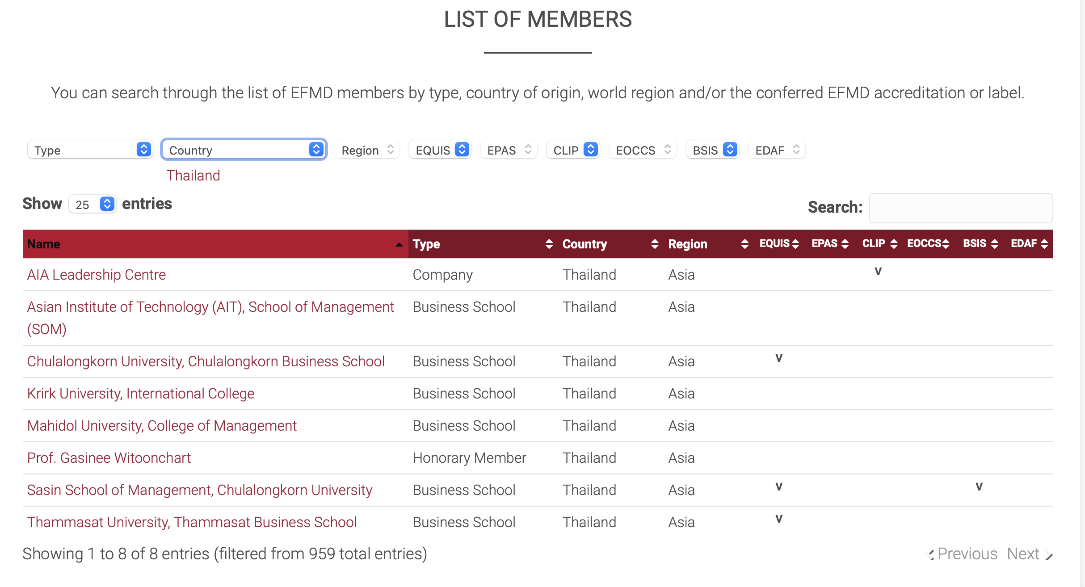
Task: Toggle Name column sort order
Action: [214, 244]
